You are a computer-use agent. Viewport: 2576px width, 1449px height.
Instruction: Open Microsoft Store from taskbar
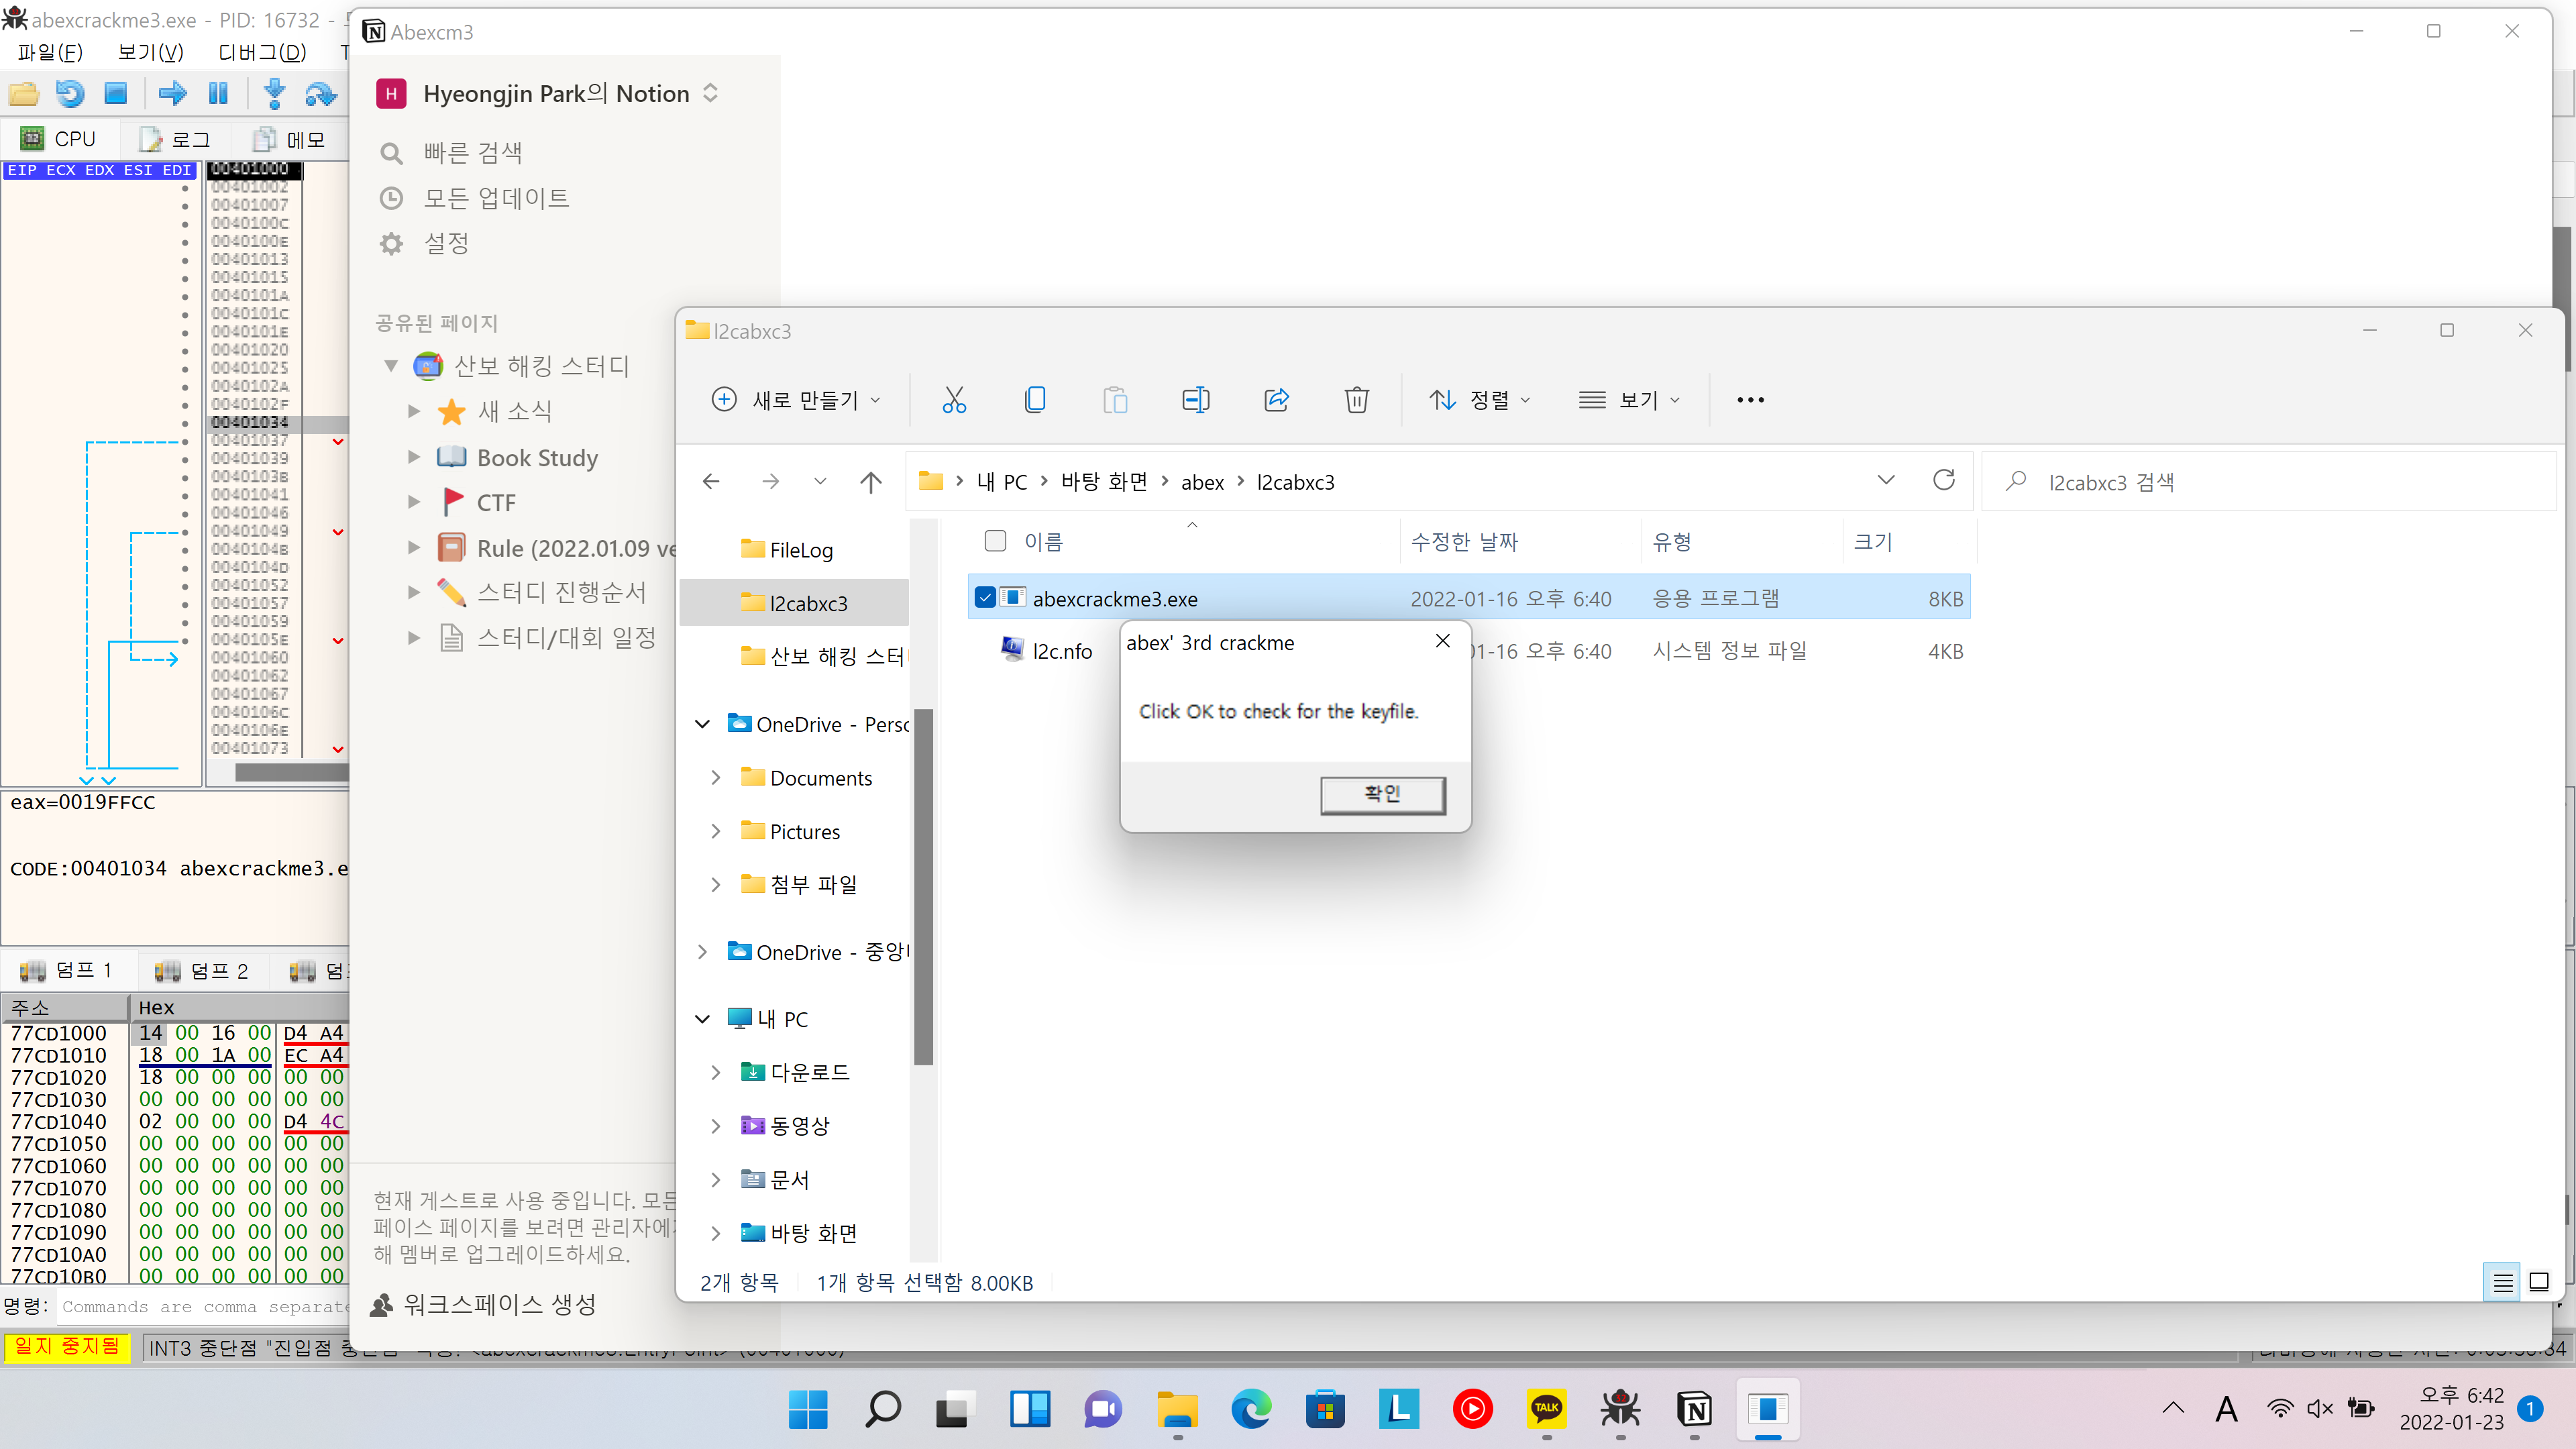(1325, 1409)
